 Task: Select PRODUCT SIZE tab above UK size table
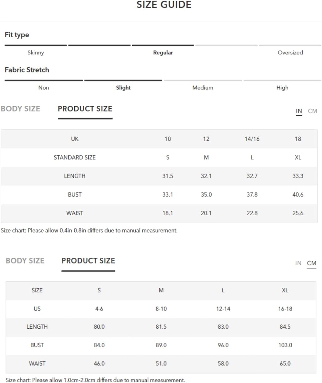coord(85,109)
